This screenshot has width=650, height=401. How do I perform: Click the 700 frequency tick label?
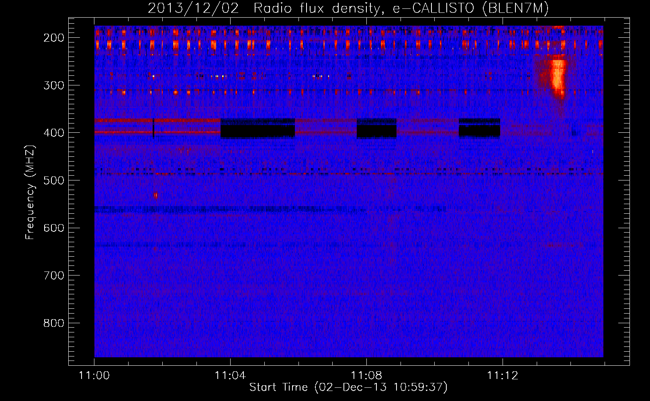[54, 275]
